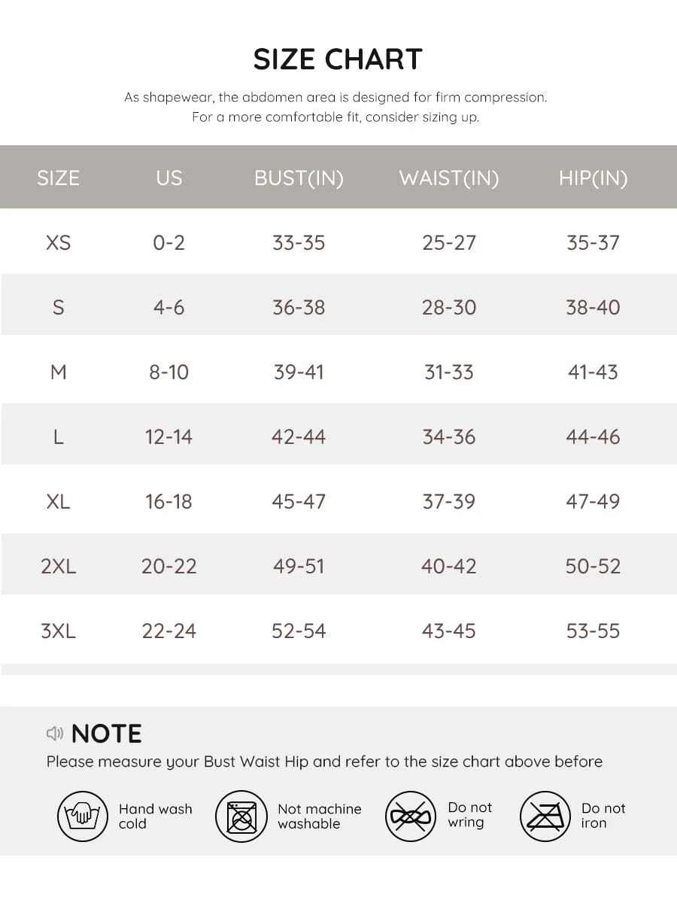Click the 'Hand wash cold' text label
The height and width of the screenshot is (903, 677).
coord(155,816)
